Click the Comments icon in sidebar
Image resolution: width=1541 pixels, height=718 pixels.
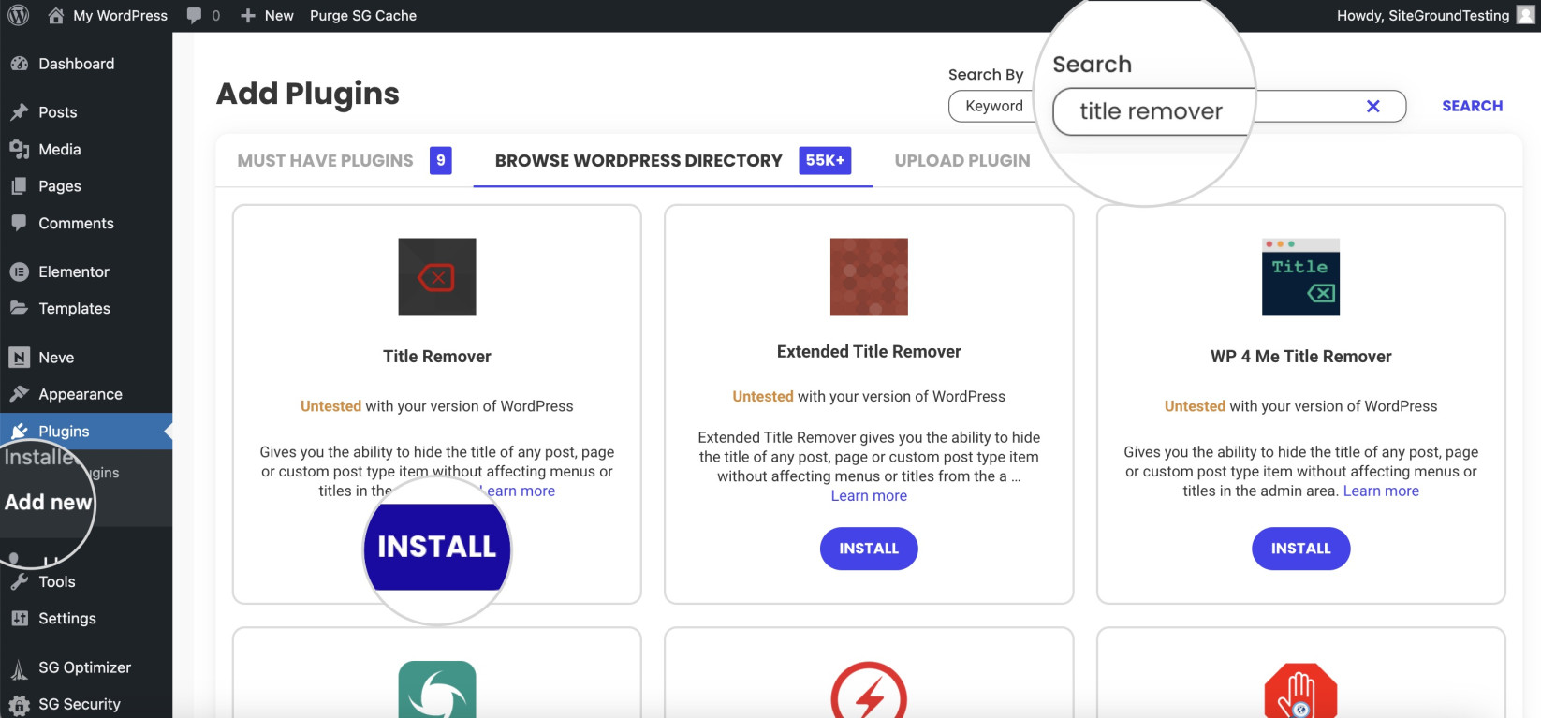[19, 223]
